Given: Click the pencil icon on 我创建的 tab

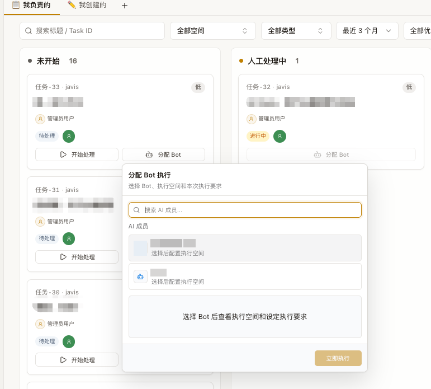Looking at the screenshot, I should (72, 4).
